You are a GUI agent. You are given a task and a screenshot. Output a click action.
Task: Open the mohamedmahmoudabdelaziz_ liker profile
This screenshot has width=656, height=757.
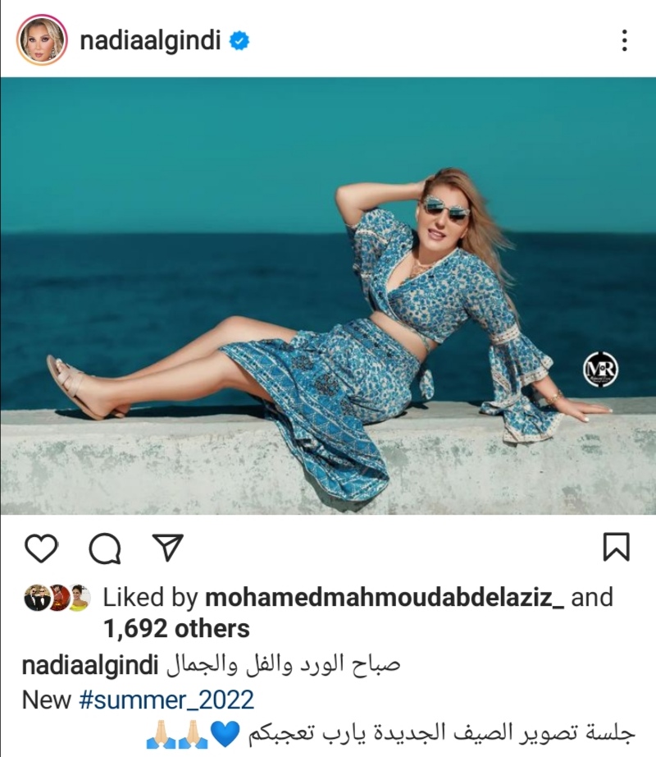tap(384, 598)
